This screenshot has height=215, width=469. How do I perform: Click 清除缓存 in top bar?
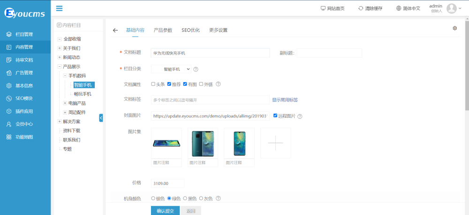371,8
